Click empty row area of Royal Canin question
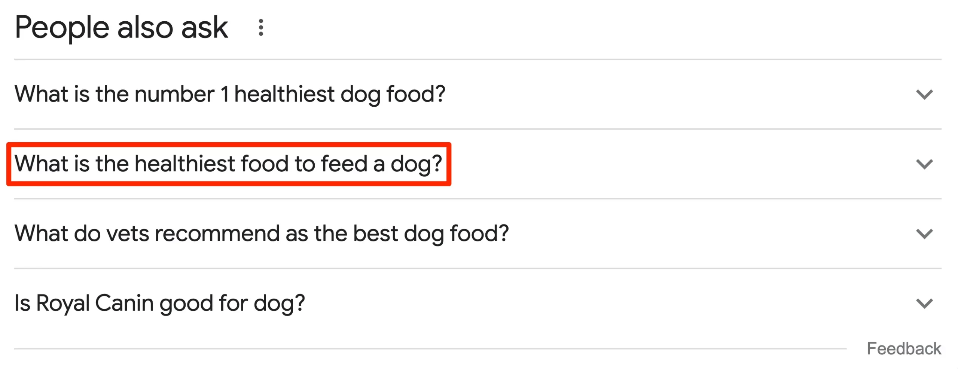Screen dimensions: 958x369 click(599, 303)
